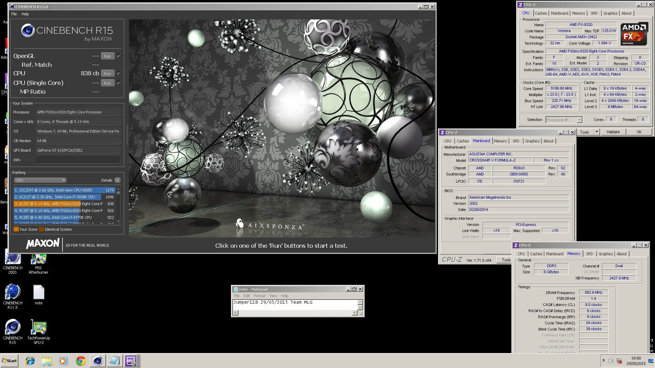The image size is (655, 368).
Task: Open Windows Media Player from the taskbar
Action: (x=63, y=361)
